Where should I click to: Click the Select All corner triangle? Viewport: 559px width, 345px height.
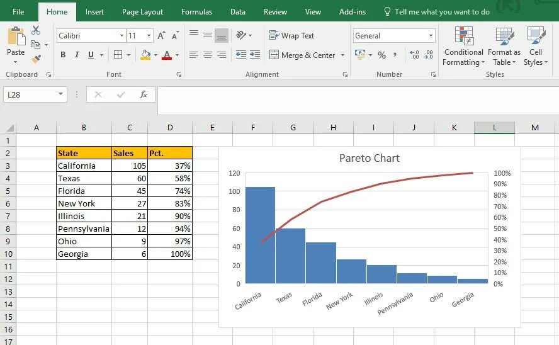tap(10, 128)
